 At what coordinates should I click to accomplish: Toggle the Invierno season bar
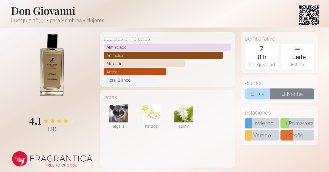(x=262, y=123)
